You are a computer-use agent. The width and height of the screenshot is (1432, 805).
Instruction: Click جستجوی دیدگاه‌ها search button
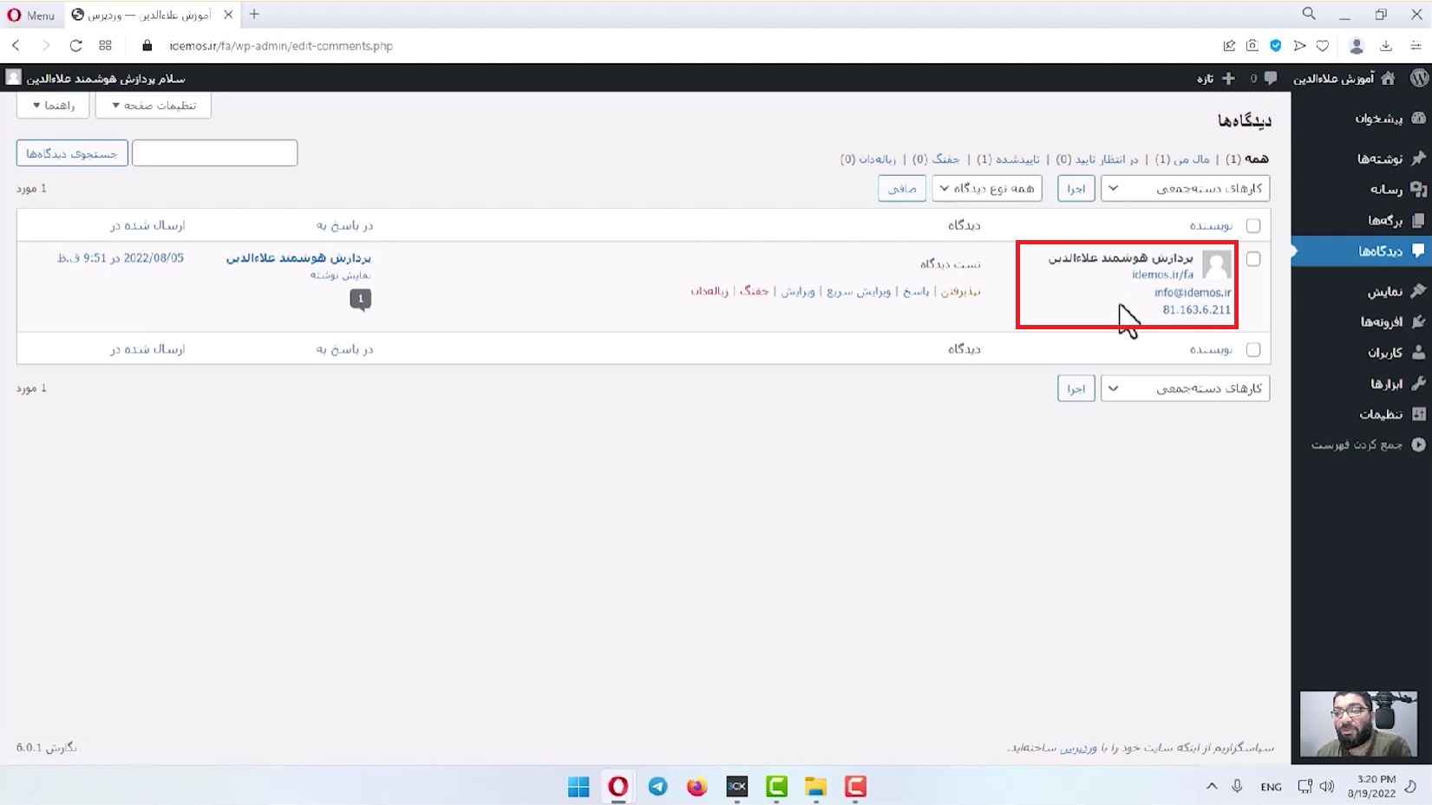(x=72, y=153)
